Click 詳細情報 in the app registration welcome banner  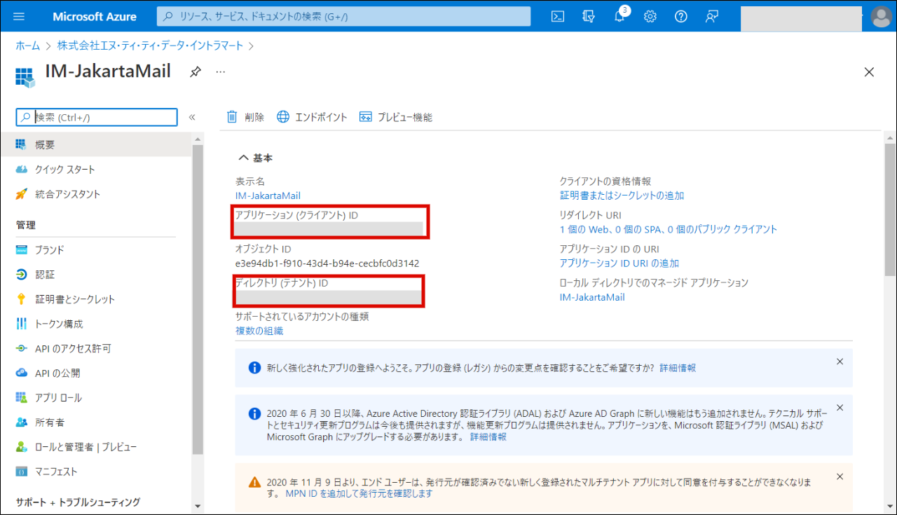(x=678, y=368)
